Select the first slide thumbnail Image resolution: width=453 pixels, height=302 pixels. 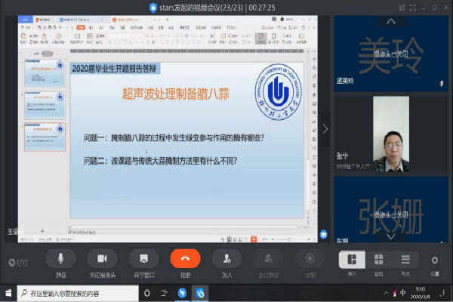[44, 73]
